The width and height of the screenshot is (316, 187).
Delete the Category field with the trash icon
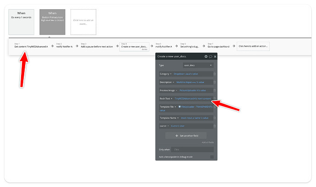(215, 74)
